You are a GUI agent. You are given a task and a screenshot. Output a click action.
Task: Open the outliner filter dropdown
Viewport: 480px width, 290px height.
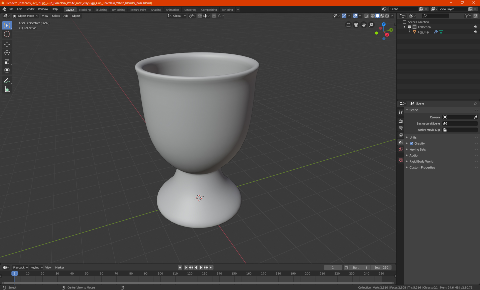[x=468, y=16]
